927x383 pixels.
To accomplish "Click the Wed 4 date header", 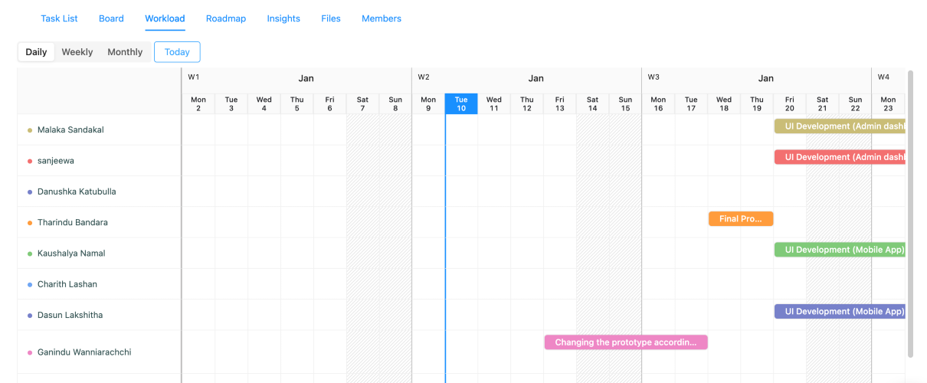I will [x=264, y=104].
